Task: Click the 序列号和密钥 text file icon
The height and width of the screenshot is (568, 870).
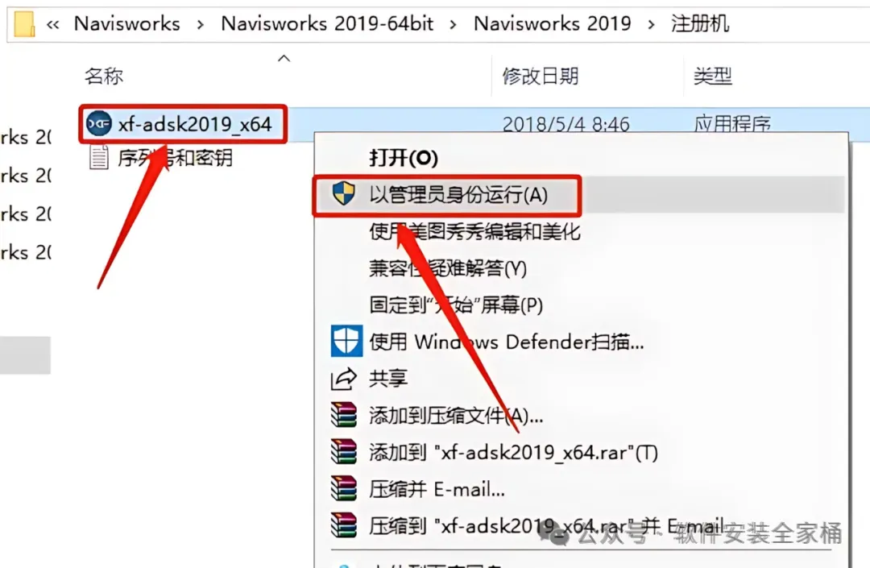Action: pyautogui.click(x=99, y=158)
